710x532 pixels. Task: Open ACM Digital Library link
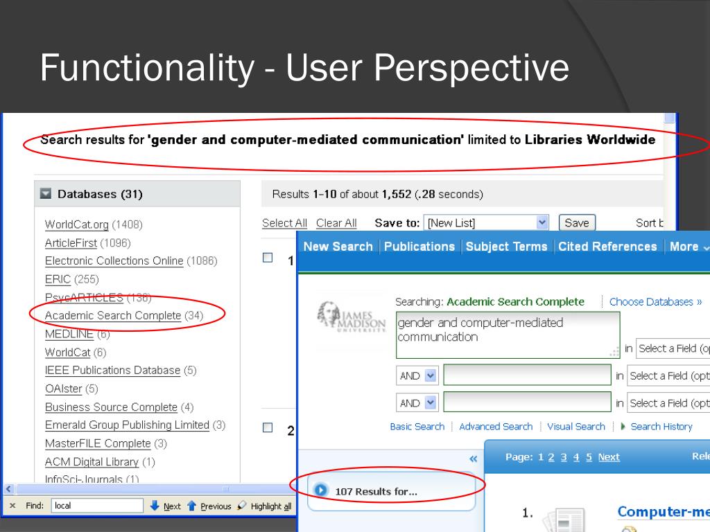coord(92,462)
